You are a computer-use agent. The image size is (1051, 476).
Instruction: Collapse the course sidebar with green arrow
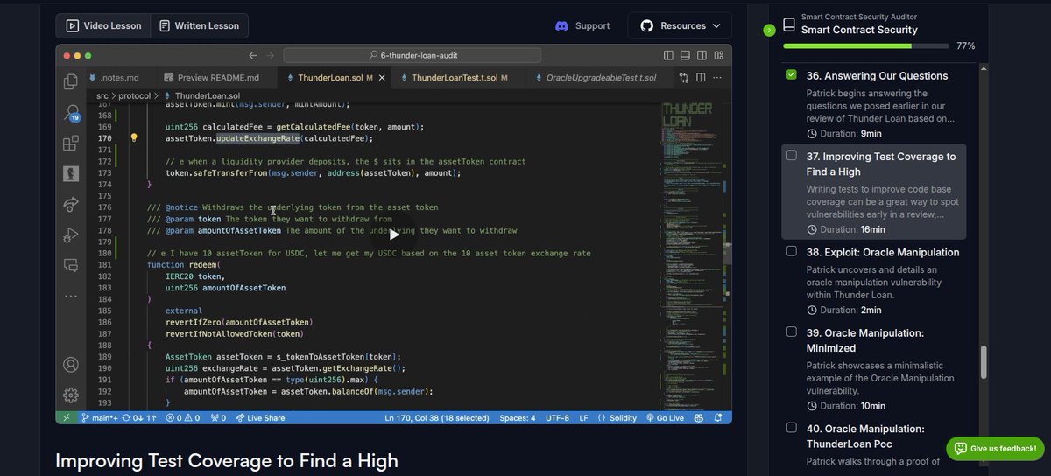point(769,31)
